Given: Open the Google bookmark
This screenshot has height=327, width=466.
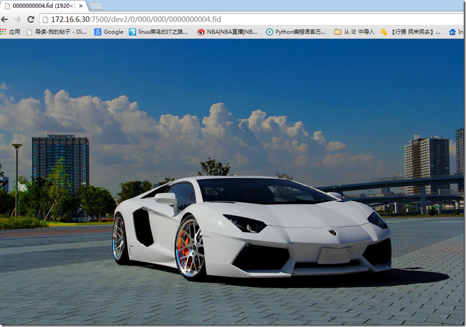Looking at the screenshot, I should (x=109, y=32).
